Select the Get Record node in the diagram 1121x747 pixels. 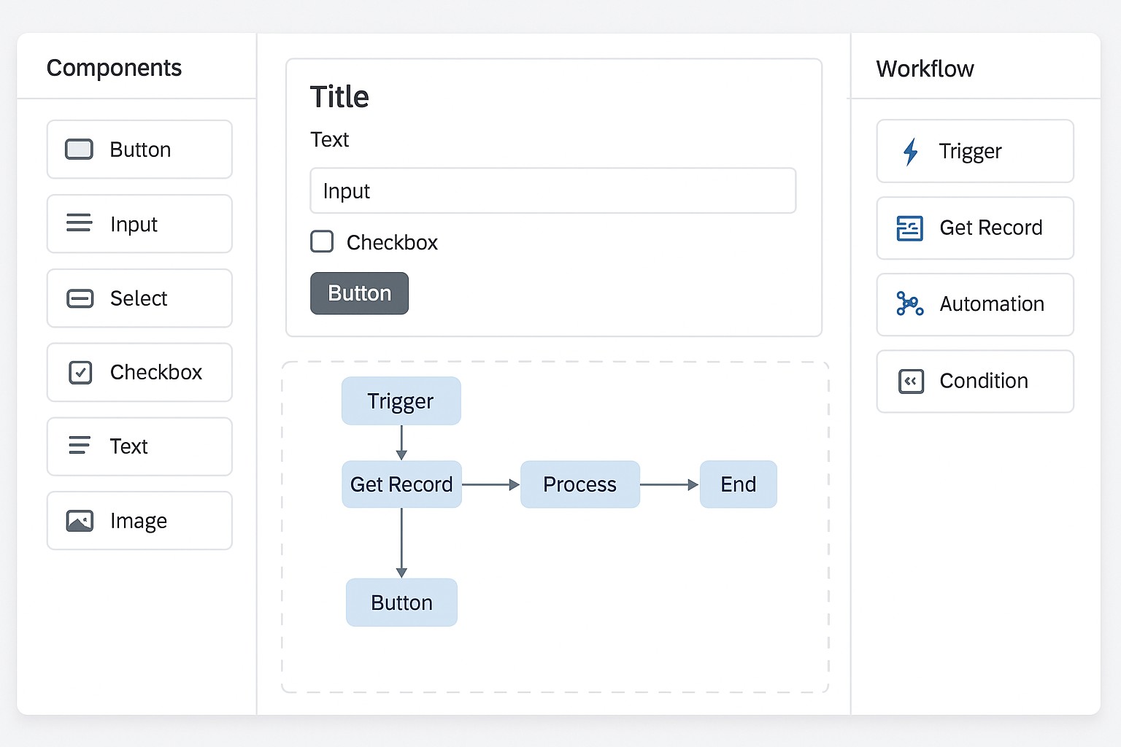401,484
